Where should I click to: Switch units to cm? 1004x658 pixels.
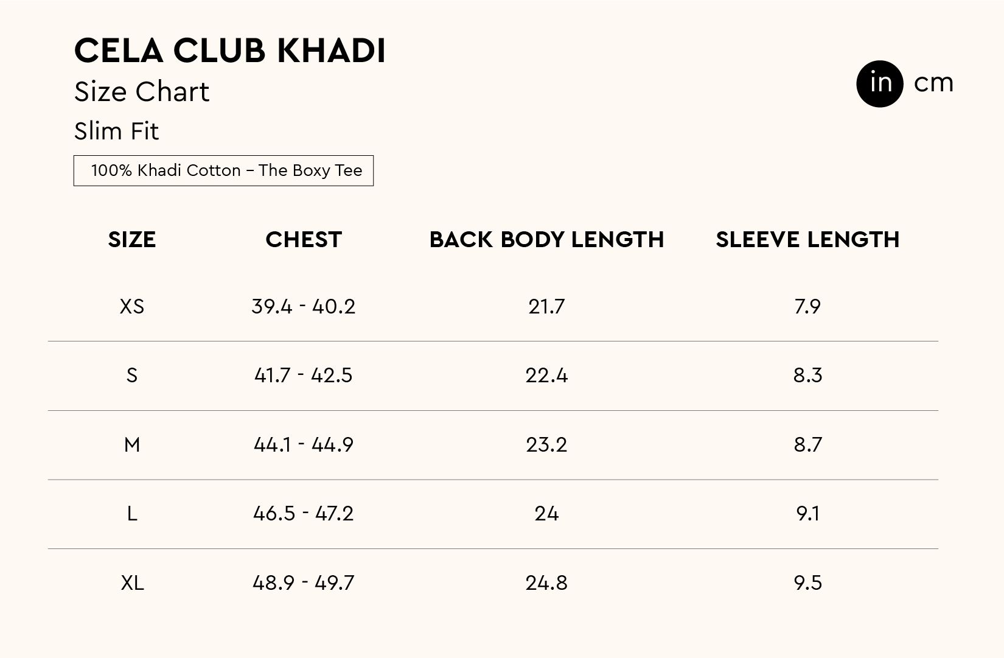[933, 83]
